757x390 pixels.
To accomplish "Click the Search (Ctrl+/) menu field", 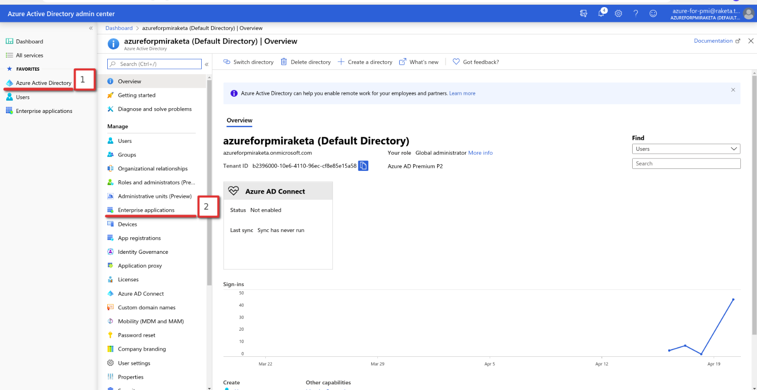I will tap(155, 64).
